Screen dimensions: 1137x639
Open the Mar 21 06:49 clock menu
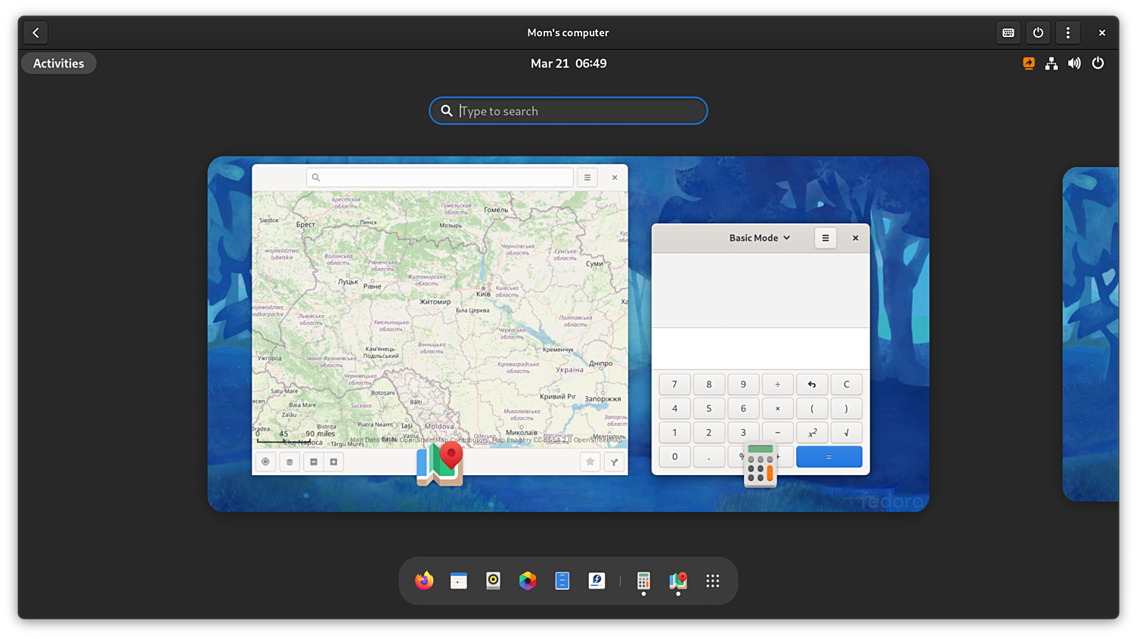pyautogui.click(x=568, y=63)
